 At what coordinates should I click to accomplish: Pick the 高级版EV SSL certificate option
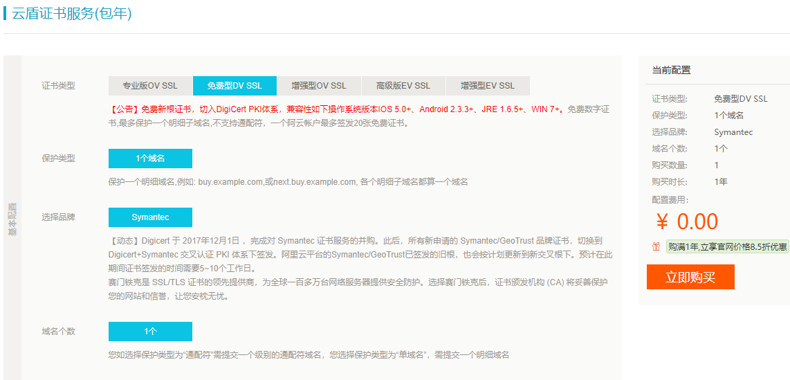403,86
